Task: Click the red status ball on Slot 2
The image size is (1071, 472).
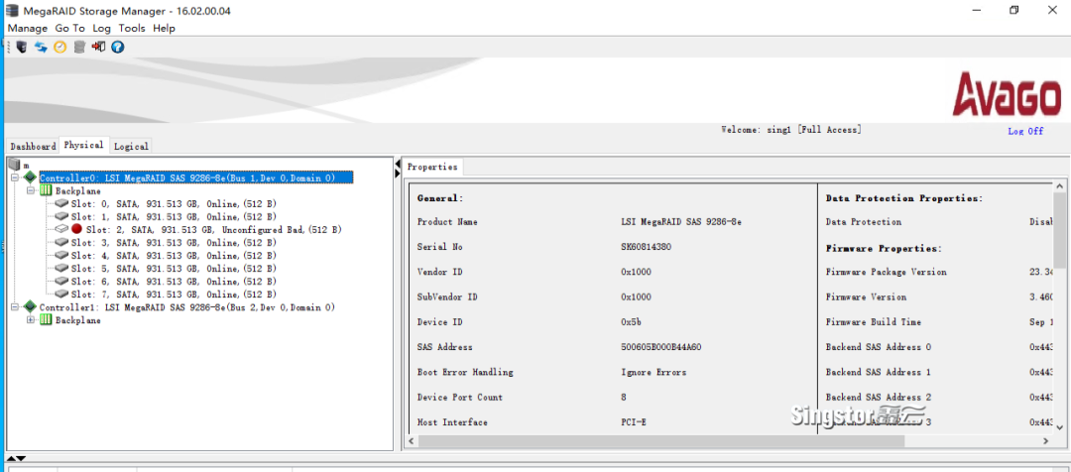Action: 76,229
